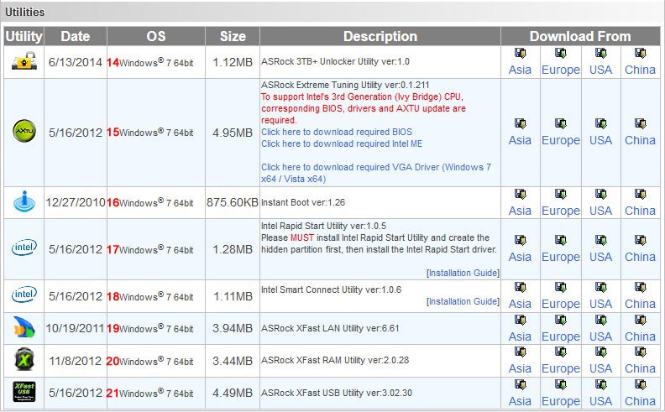
Task: Click the 3TB+ Unlocker utility lock icon
Action: [x=24, y=61]
